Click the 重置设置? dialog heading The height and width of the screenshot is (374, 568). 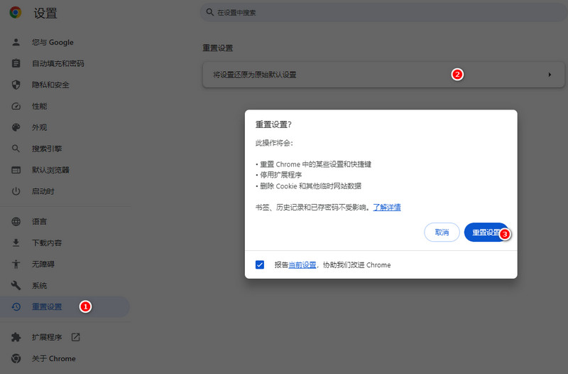click(273, 124)
